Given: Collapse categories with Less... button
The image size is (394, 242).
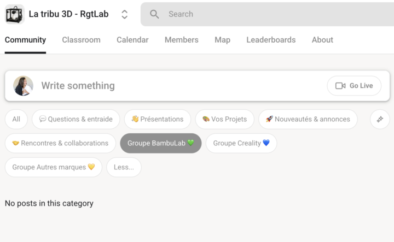Looking at the screenshot, I should coord(124,167).
